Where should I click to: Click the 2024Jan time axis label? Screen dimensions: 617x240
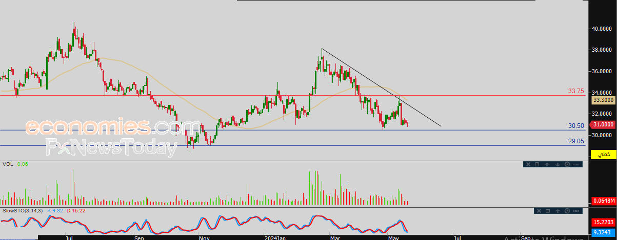pos(274,237)
